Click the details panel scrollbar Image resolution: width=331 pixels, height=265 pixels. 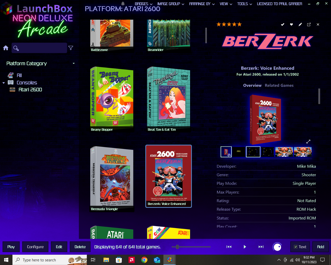(319, 96)
